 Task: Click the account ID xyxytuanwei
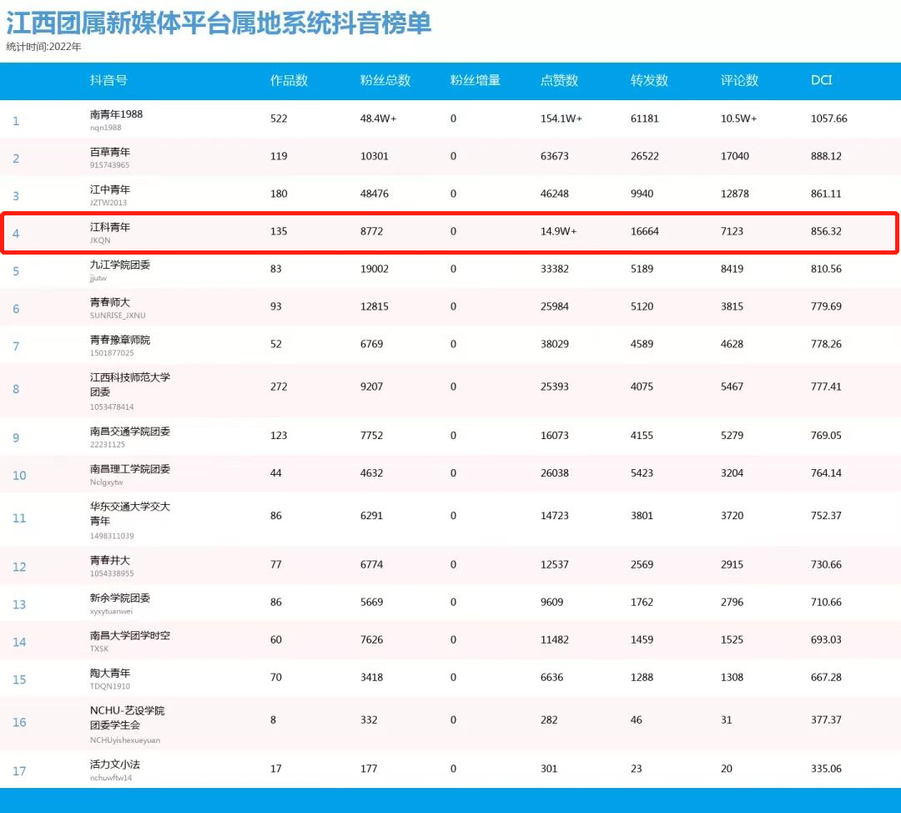[x=111, y=611]
